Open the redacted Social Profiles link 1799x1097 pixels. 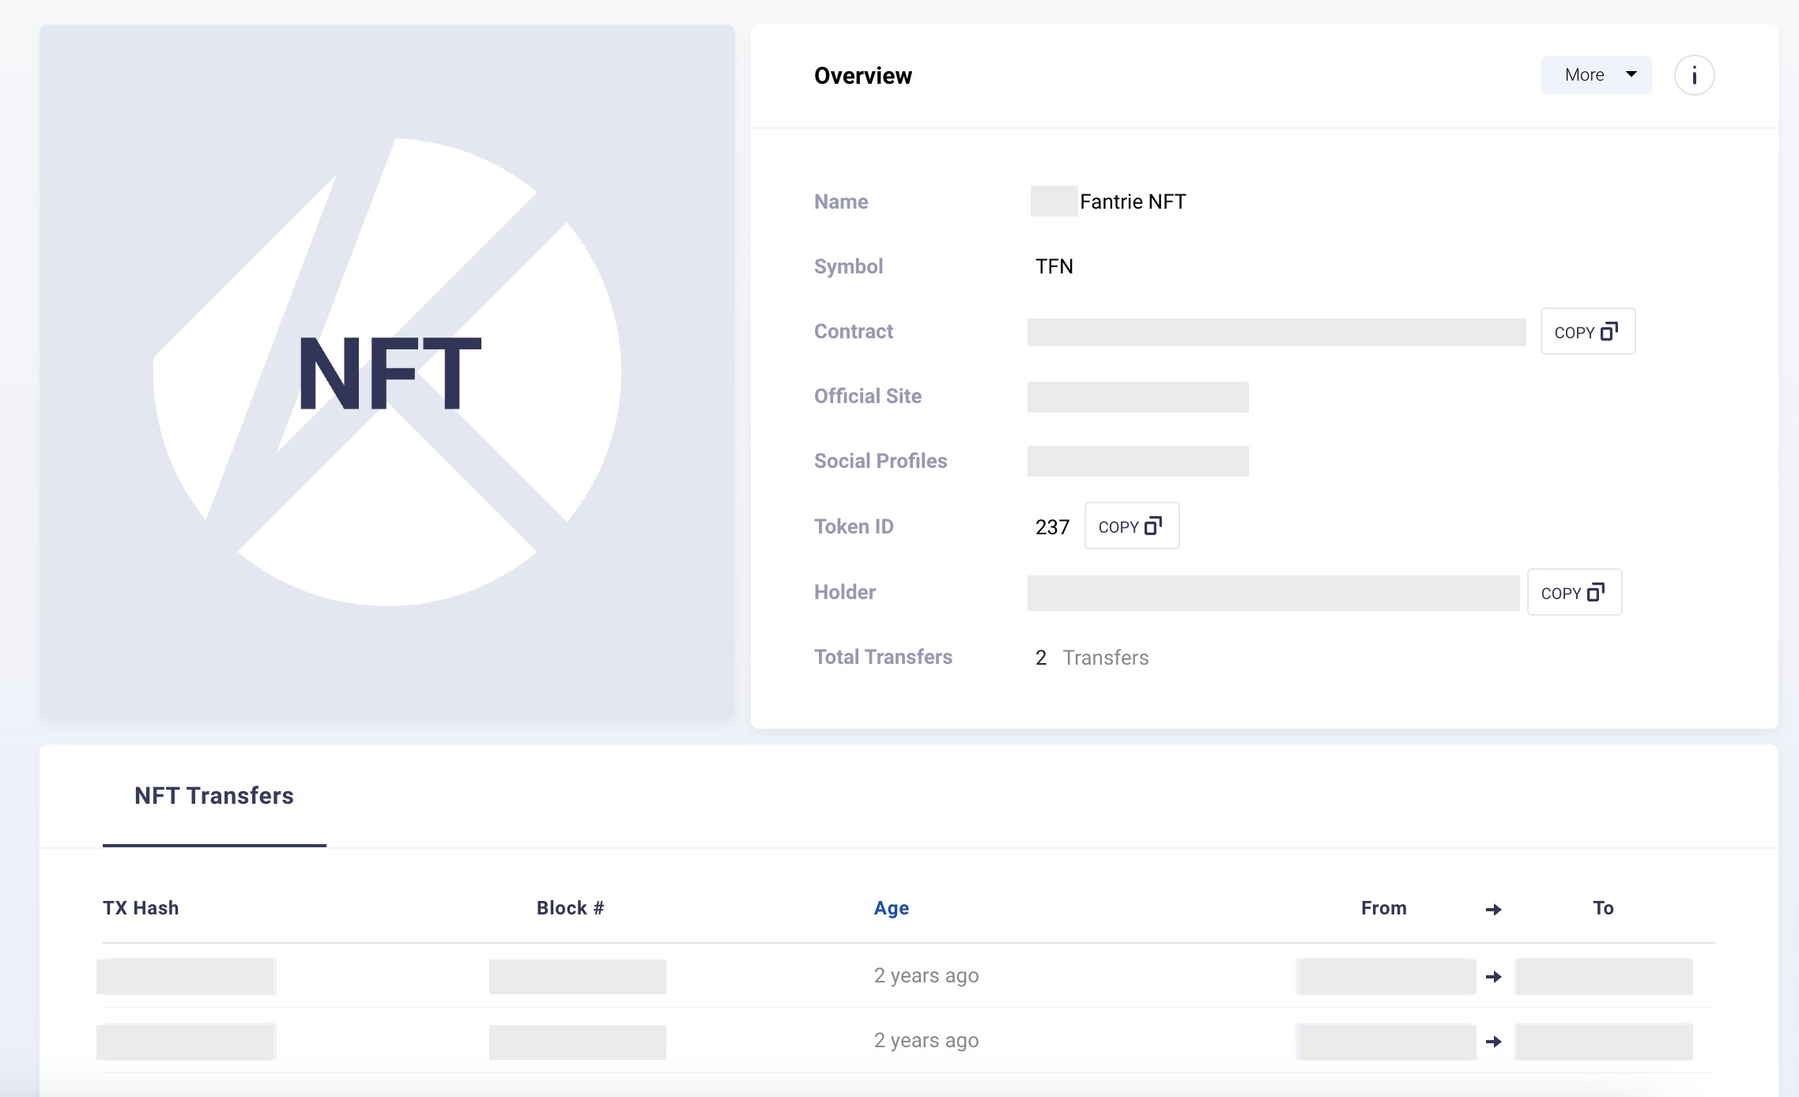(x=1137, y=462)
